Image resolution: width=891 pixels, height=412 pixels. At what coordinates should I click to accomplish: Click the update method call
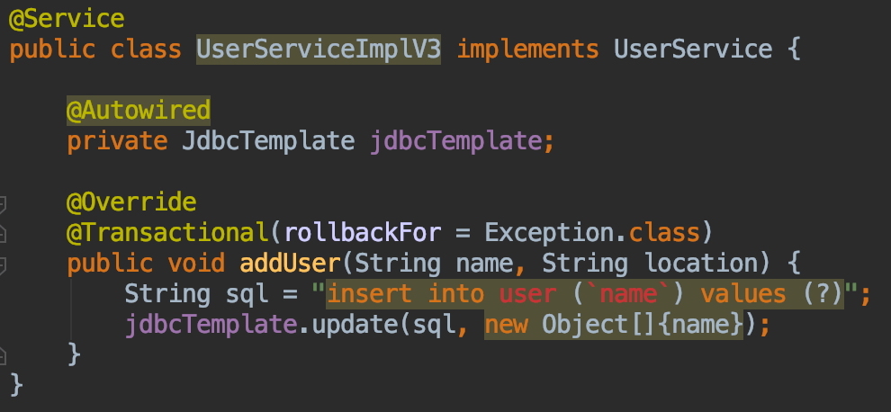(355, 325)
